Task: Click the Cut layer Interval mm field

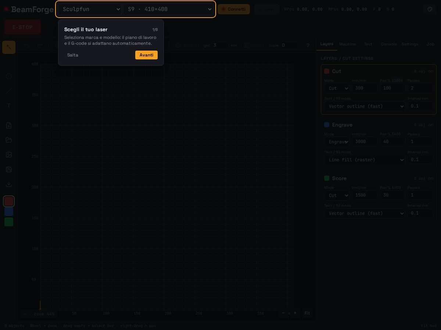Action: [420, 106]
